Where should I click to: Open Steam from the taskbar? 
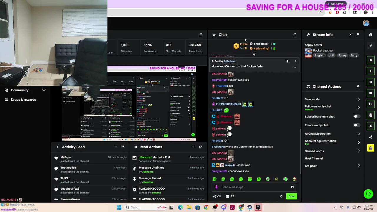pyautogui.click(x=249, y=207)
